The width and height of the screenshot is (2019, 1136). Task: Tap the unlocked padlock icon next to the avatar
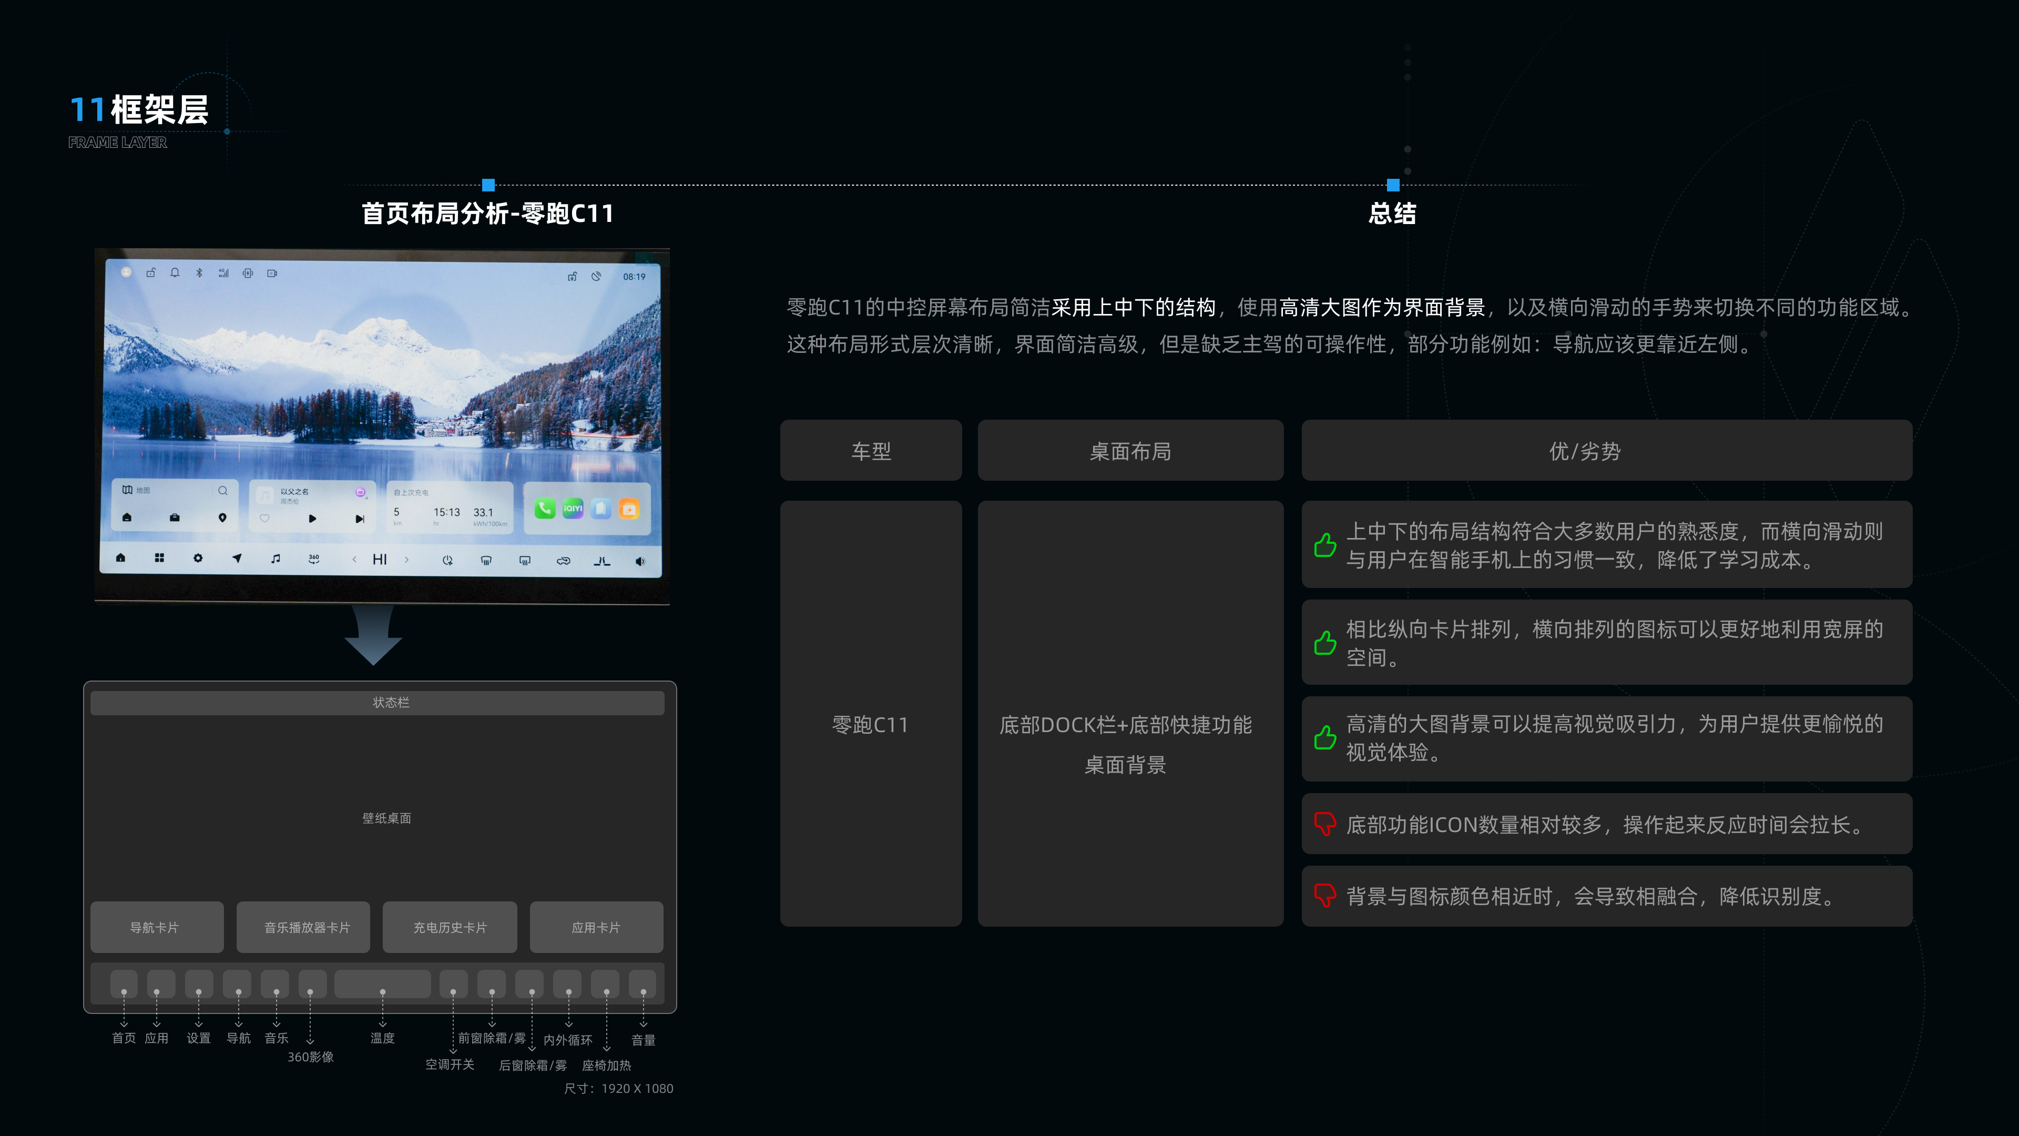[x=150, y=273]
